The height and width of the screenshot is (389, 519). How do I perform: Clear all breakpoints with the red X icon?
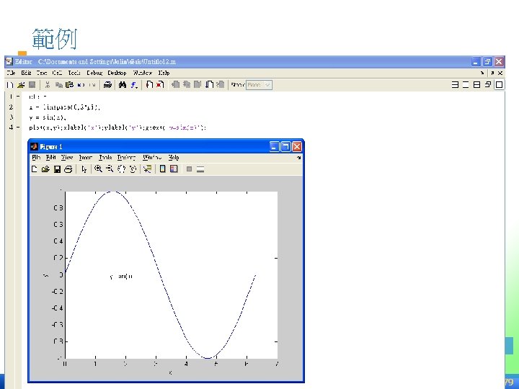click(160, 85)
